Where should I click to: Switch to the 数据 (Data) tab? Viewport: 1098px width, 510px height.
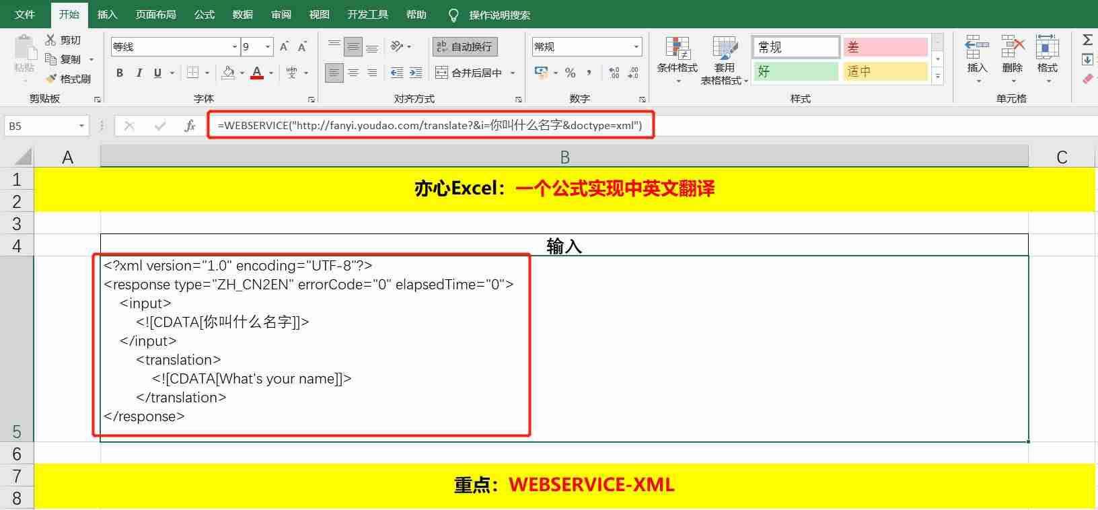[x=243, y=14]
